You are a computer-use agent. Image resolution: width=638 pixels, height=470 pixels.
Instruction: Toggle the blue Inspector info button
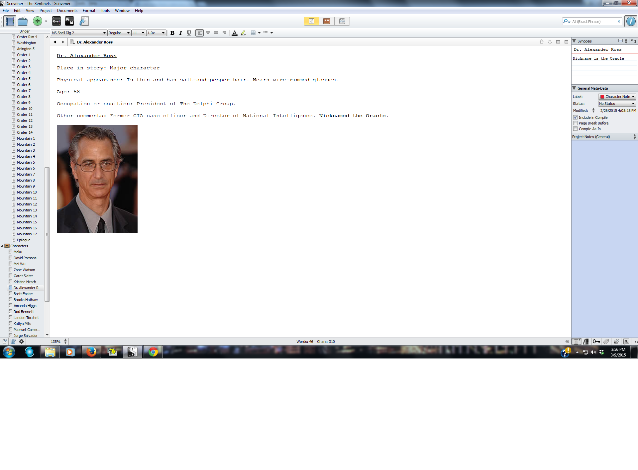[x=630, y=21]
